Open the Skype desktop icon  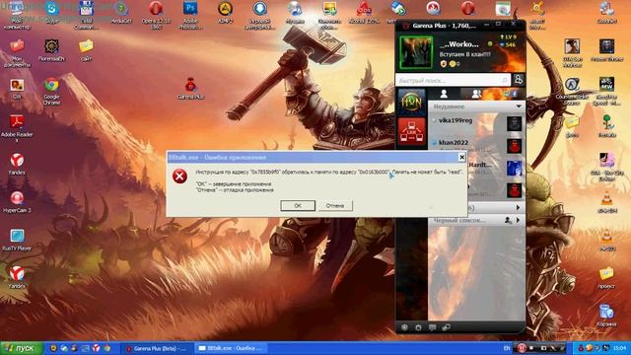click(52, 12)
